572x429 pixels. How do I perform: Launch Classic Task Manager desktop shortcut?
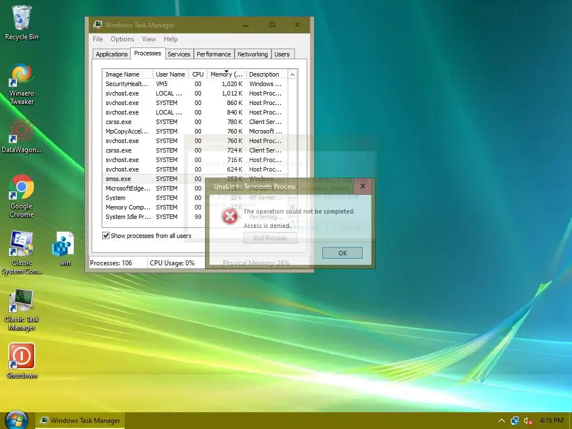22,310
